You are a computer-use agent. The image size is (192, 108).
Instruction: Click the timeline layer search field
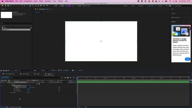(x=35, y=77)
